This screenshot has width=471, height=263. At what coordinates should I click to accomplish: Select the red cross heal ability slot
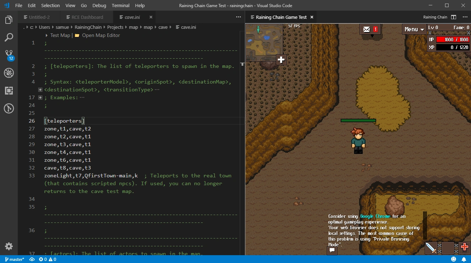click(465, 248)
